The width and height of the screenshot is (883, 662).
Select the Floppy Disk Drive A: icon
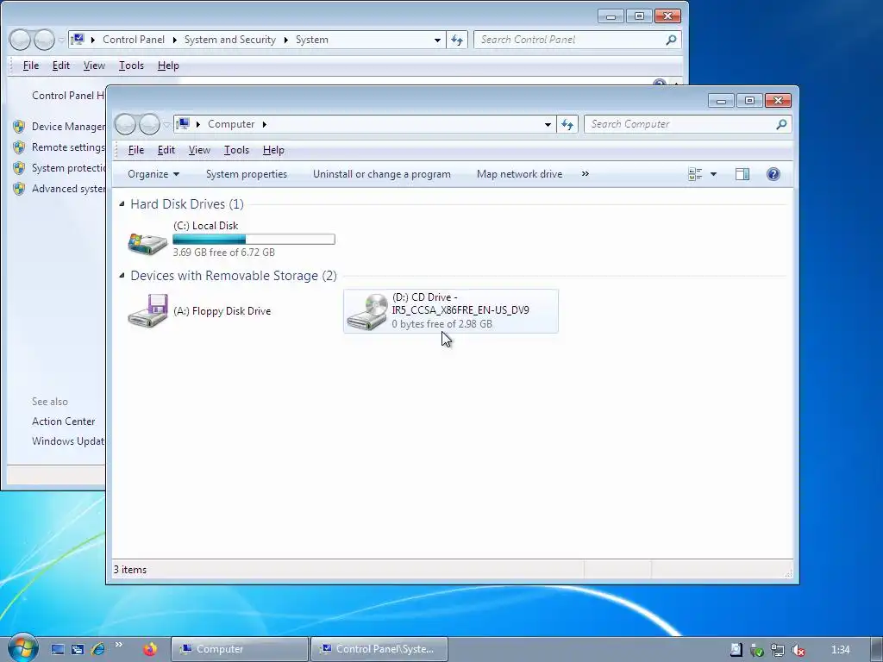147,310
